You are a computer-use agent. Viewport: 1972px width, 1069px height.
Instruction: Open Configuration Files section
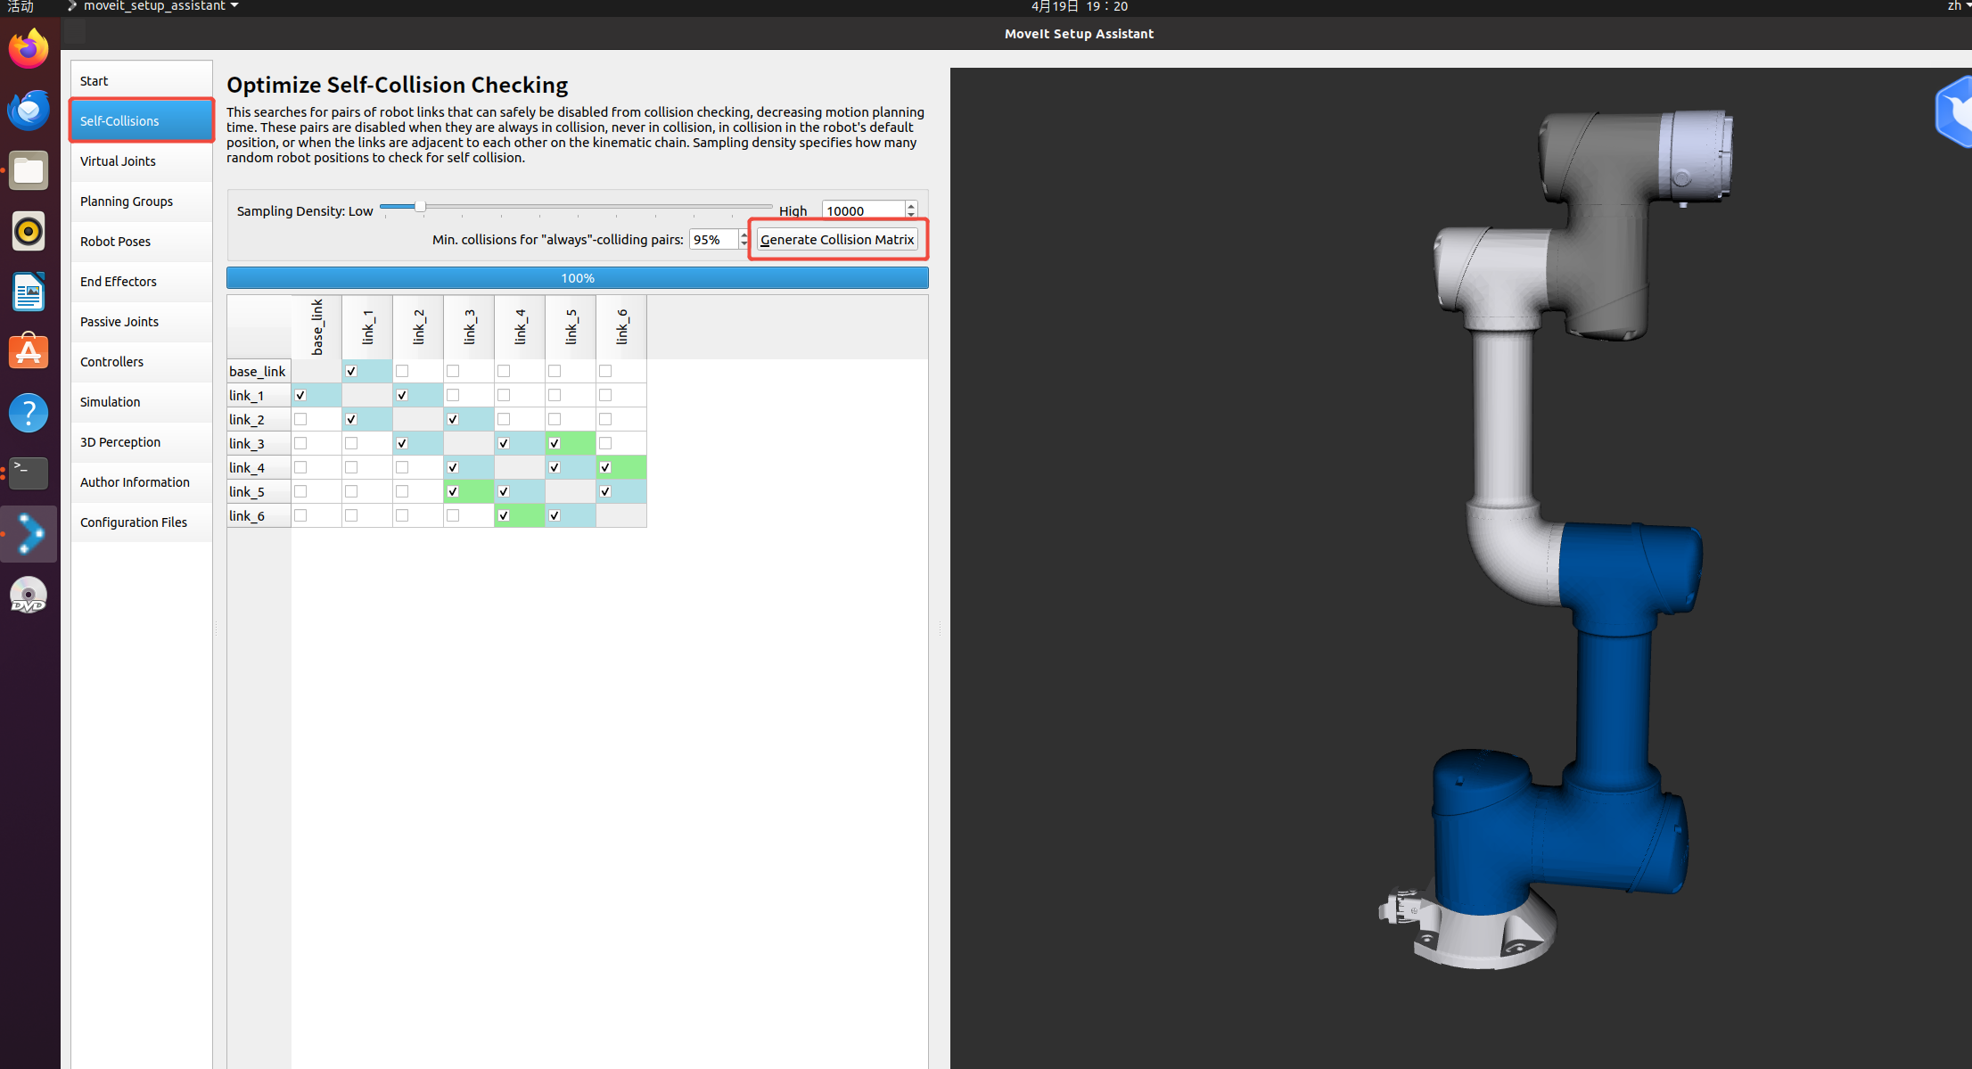(x=134, y=522)
